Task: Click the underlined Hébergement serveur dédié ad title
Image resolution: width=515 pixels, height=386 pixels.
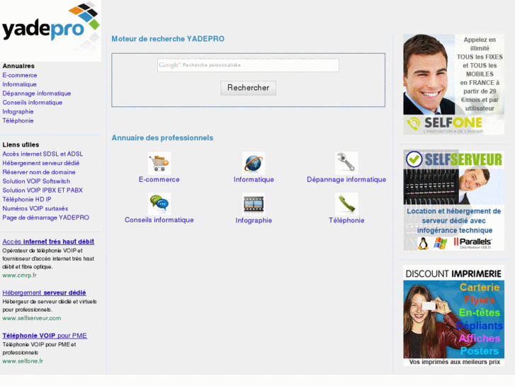Action: click(x=44, y=293)
